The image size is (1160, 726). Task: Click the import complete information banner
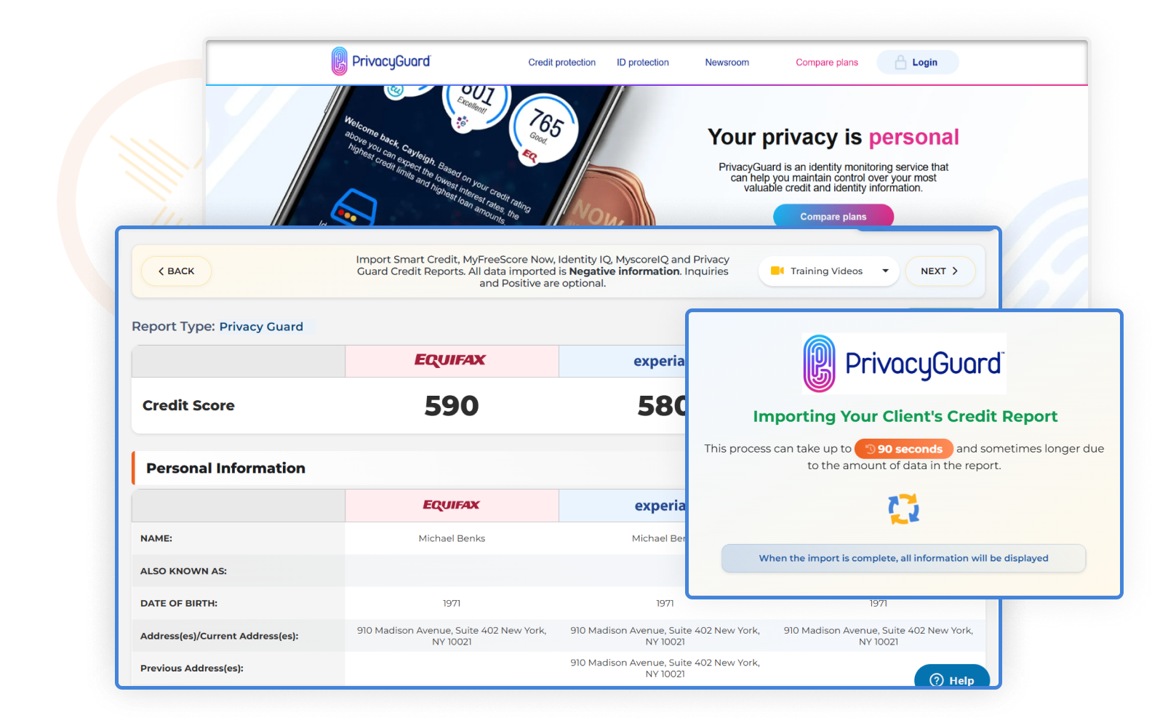point(903,558)
